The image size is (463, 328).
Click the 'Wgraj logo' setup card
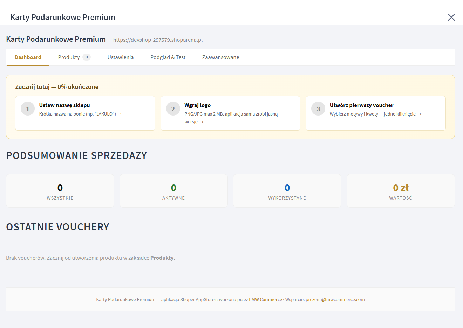pyautogui.click(x=230, y=113)
